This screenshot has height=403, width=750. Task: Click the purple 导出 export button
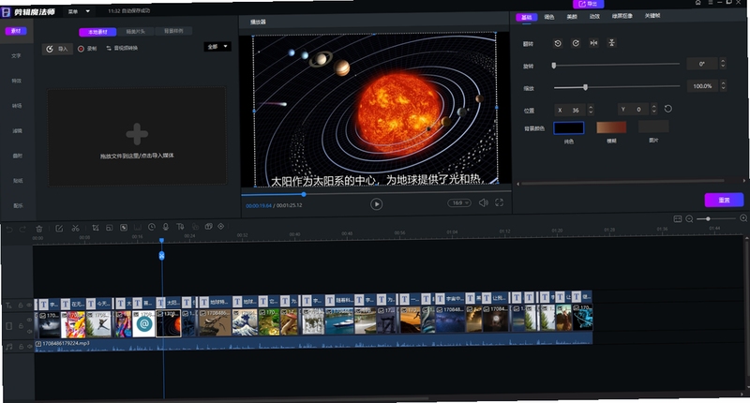coord(588,4)
